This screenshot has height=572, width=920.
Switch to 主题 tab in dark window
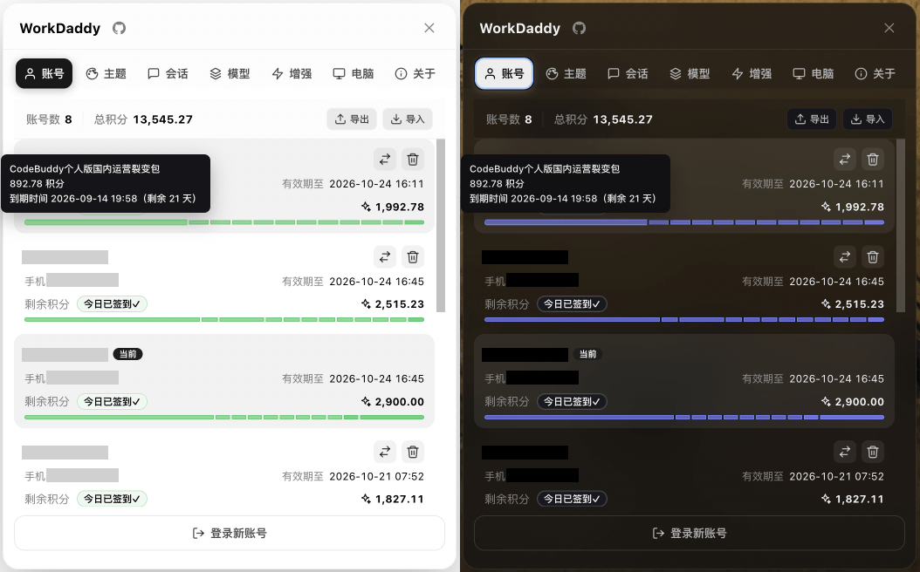tap(566, 73)
